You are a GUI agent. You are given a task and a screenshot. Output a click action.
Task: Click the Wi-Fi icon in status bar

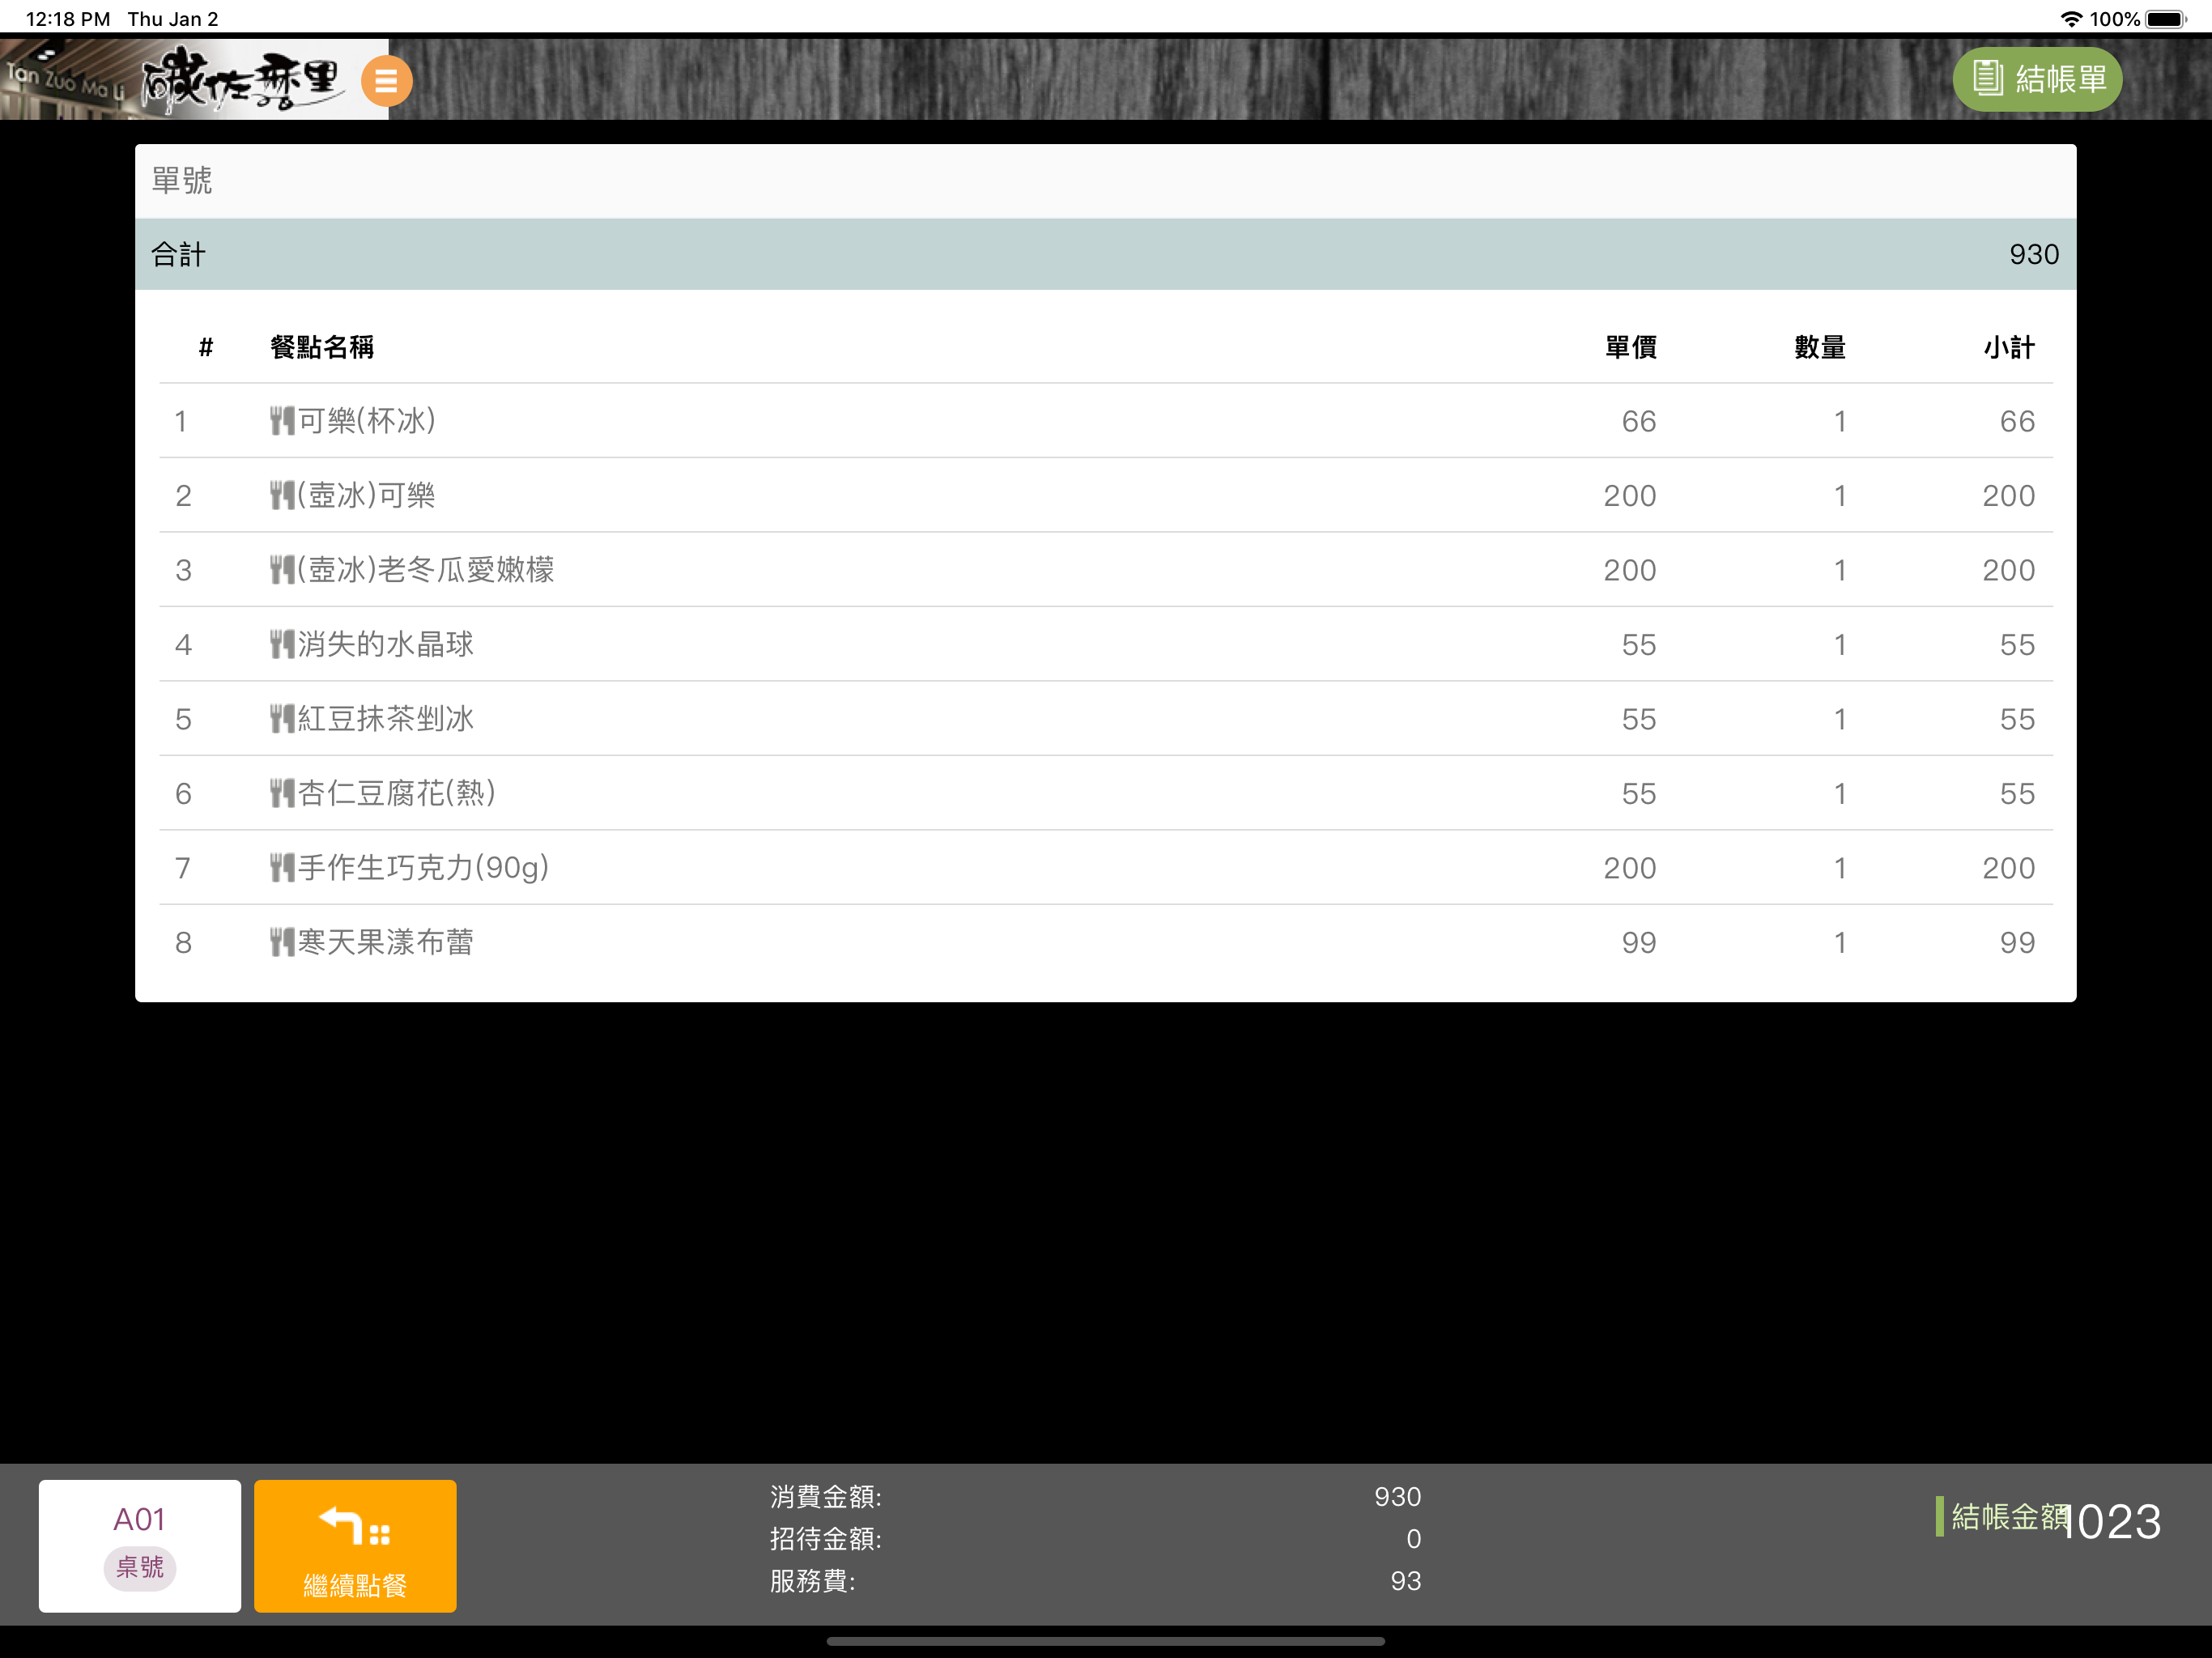pyautogui.click(x=2072, y=19)
